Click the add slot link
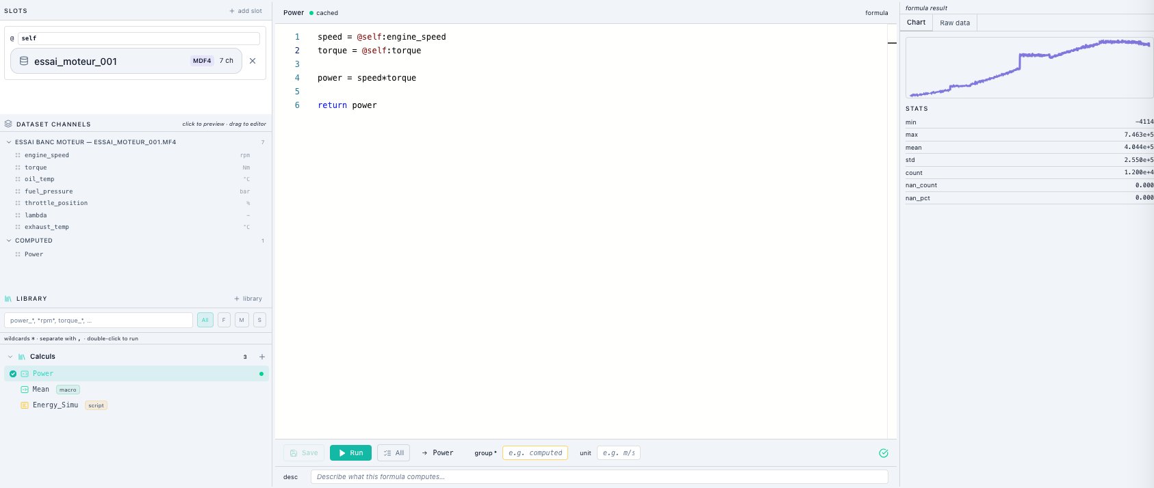 point(246,11)
